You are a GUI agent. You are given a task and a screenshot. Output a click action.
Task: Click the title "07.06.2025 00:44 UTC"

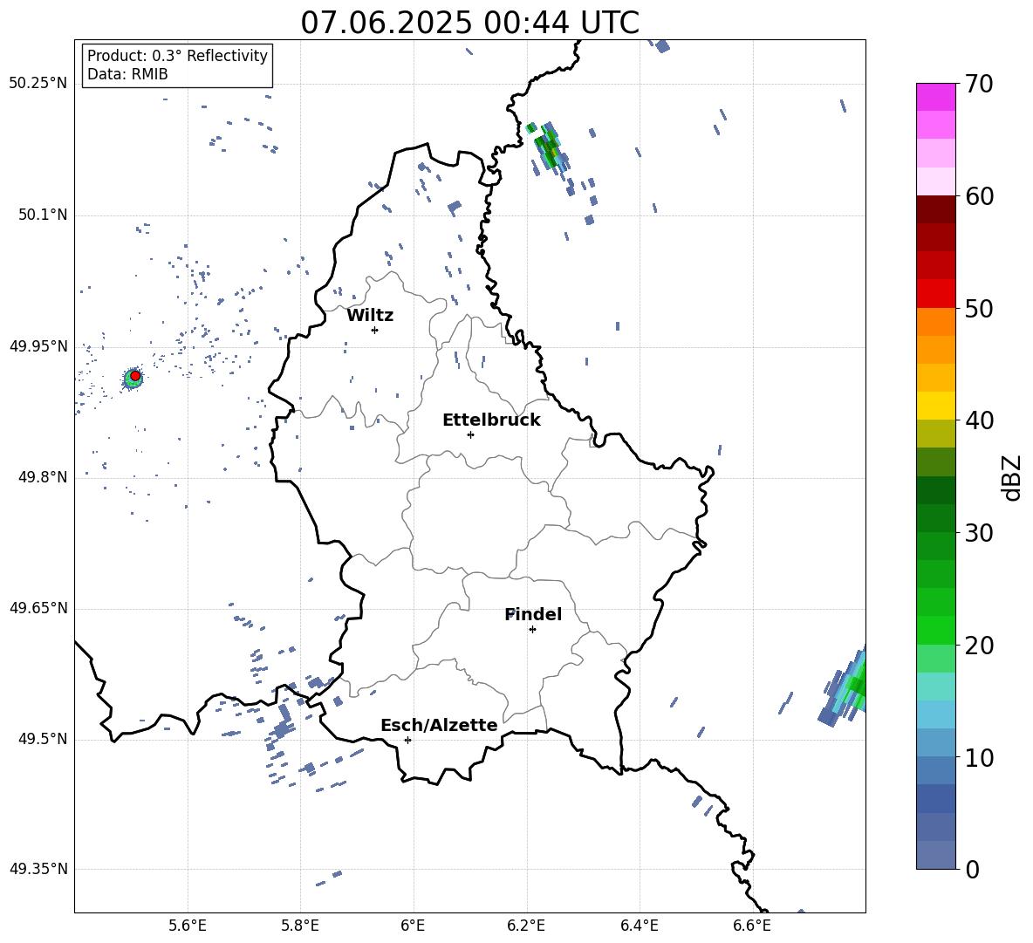pos(469,23)
